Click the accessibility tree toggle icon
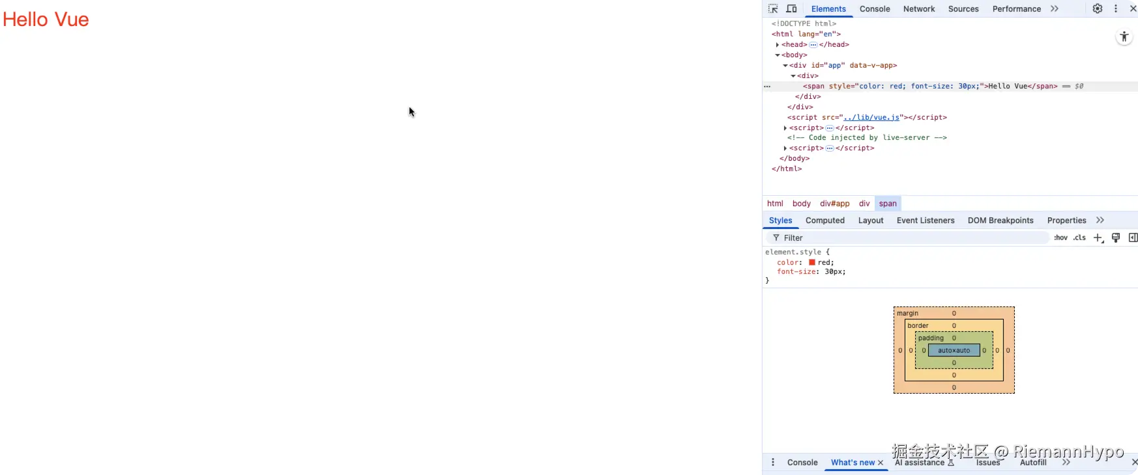This screenshot has width=1138, height=475. pos(1124,37)
